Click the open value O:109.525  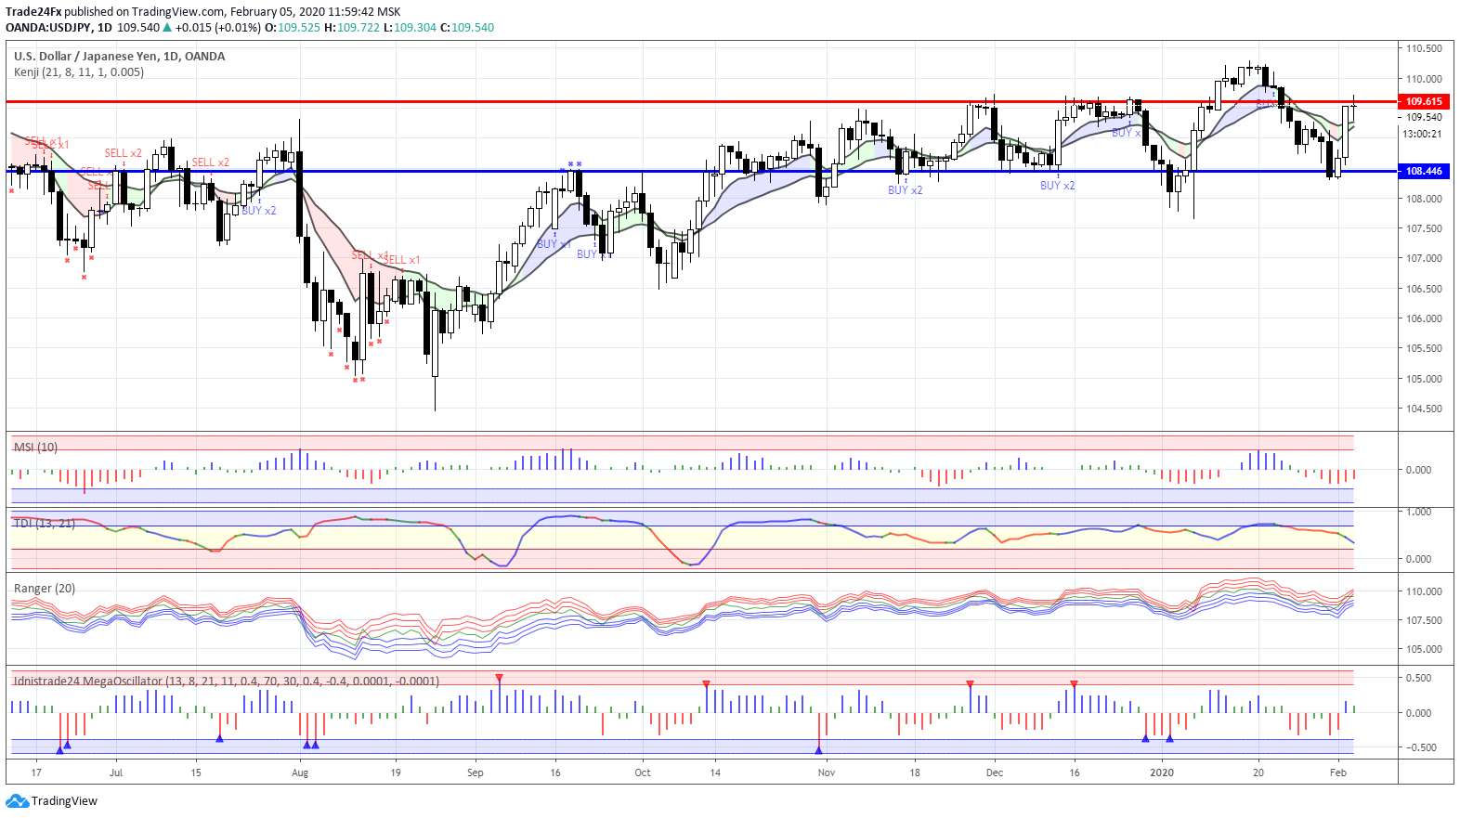(293, 27)
